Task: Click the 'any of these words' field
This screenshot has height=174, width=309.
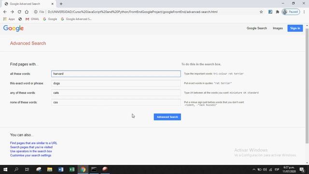Action: click(x=116, y=93)
